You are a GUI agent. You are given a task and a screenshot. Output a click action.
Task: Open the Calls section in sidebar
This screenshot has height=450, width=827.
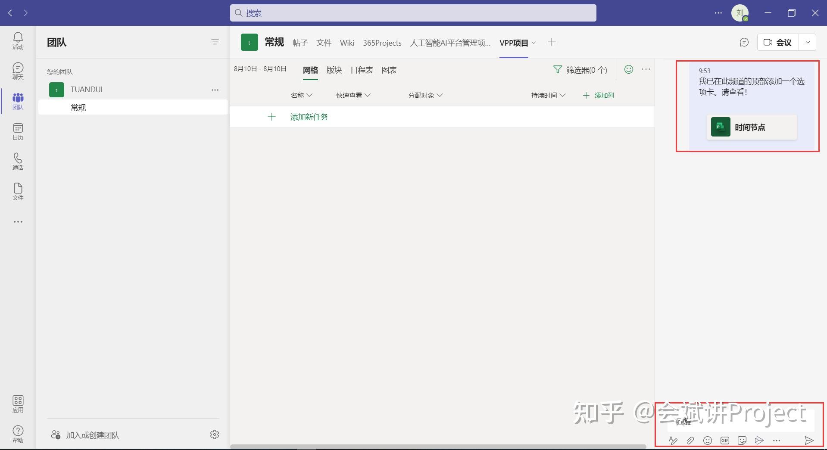pyautogui.click(x=18, y=161)
